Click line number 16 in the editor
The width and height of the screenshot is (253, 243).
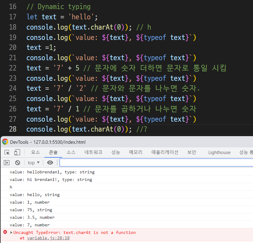(13, 7)
